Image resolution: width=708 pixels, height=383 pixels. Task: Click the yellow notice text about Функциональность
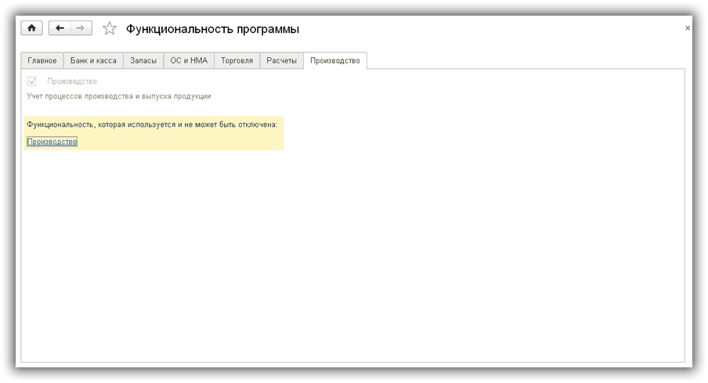pyautogui.click(x=152, y=124)
